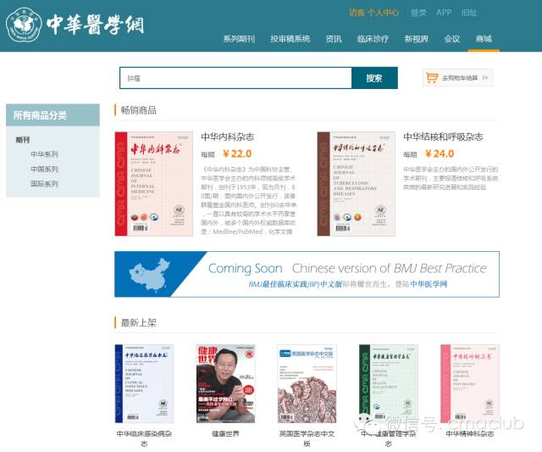Click the ¥24.0 price
This screenshot has height=452, width=542.
pyautogui.click(x=440, y=153)
